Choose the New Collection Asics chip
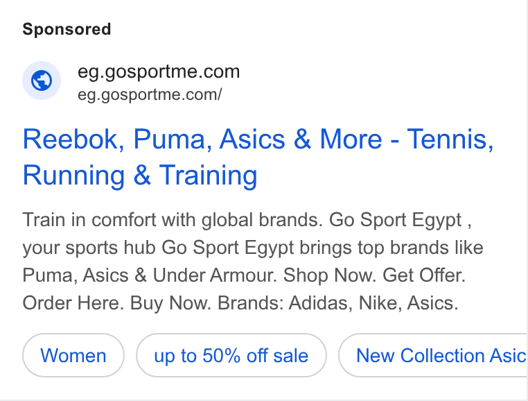528x401 pixels. click(x=433, y=355)
